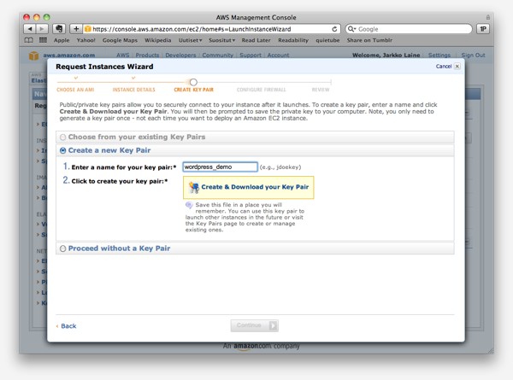Viewport: 513px width, 380px height.
Task: Click the Read Later bookmarklet
Action: pos(256,40)
